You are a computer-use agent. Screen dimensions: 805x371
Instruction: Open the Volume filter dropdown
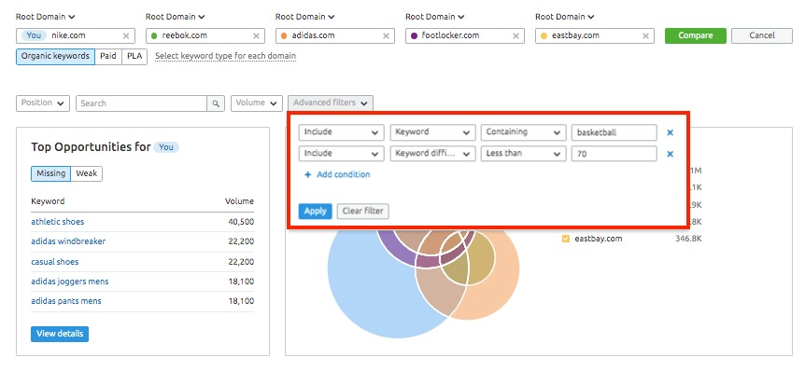tap(257, 103)
